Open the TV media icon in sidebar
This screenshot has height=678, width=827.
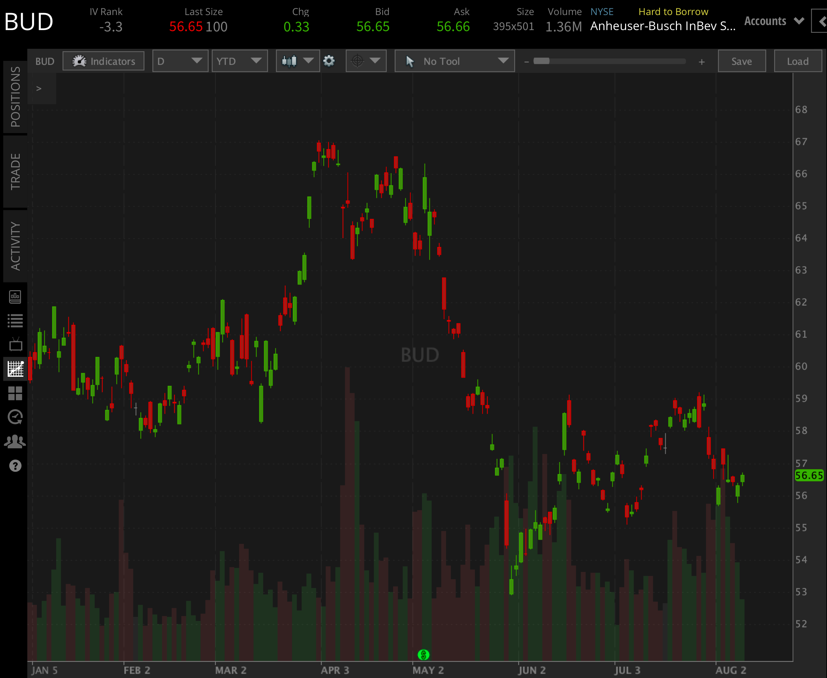click(15, 345)
